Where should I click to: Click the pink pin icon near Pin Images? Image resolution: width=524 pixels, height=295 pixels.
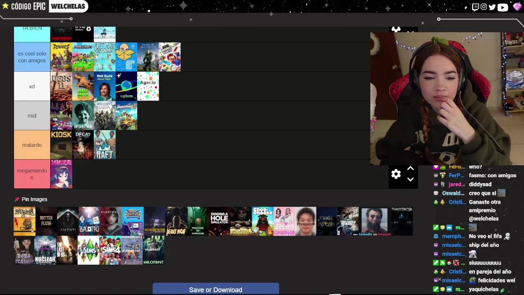pos(17,199)
